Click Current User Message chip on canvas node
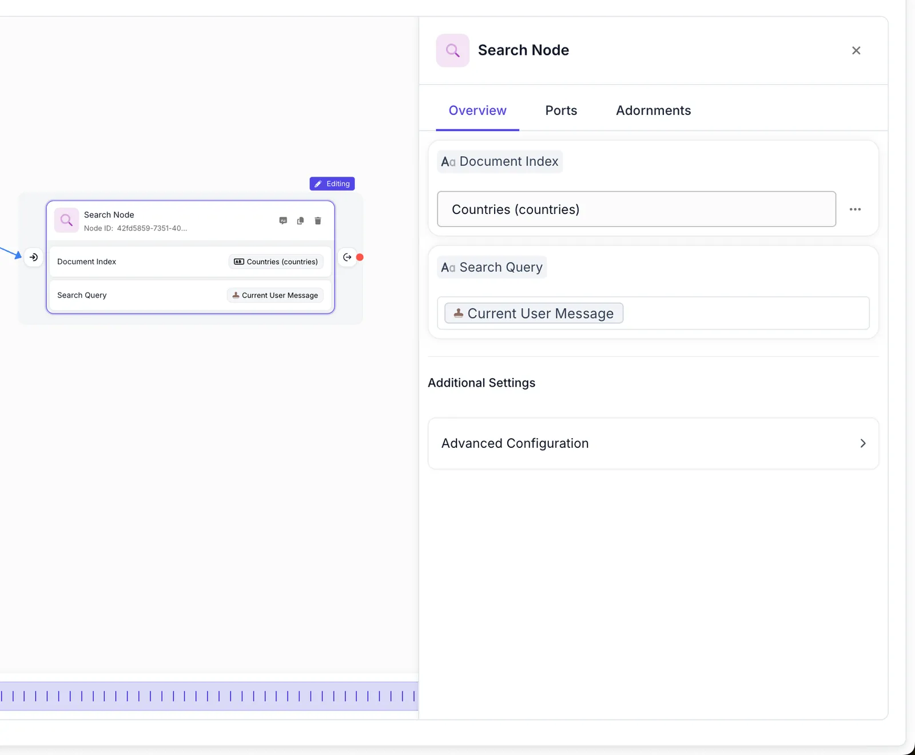 tap(275, 295)
